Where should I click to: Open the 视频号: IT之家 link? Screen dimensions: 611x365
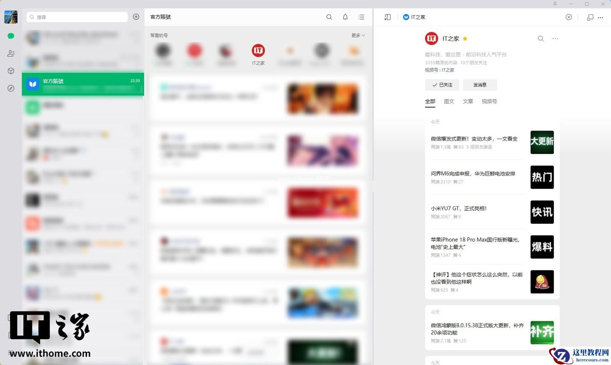pyautogui.click(x=440, y=70)
